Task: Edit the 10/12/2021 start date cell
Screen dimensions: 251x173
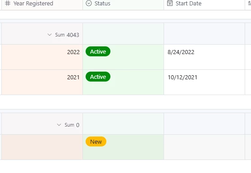Action: (205, 82)
